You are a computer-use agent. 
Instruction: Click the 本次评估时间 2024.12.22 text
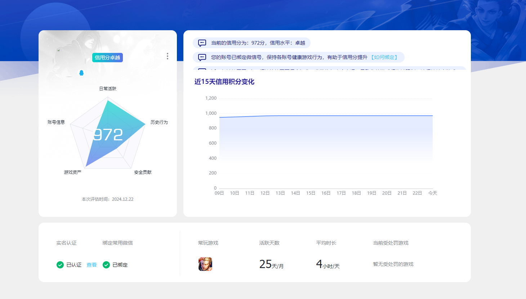[x=108, y=199]
